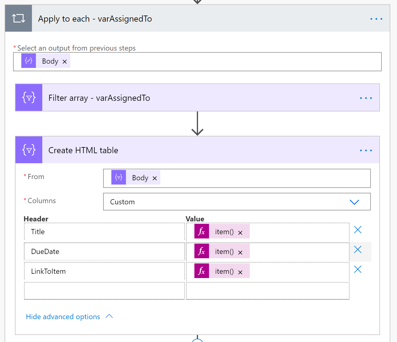Open the Filter array ellipsis menu
This screenshot has width=397, height=342.
coord(366,98)
